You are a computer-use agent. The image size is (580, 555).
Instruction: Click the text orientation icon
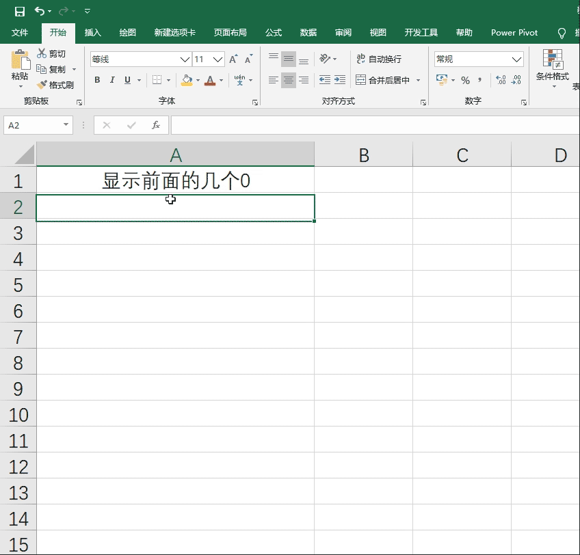324,59
